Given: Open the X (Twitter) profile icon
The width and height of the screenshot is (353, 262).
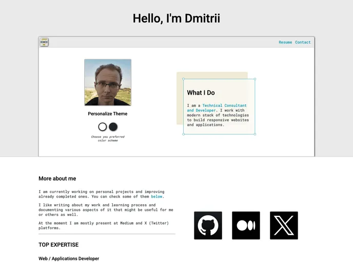Looking at the screenshot, I should pyautogui.click(x=284, y=225).
